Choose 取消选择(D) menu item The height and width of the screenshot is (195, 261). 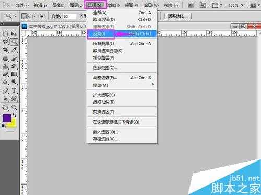[x=122, y=19]
